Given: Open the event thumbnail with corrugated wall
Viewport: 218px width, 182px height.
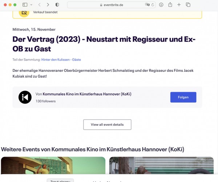Looking at the screenshot, I should coord(161,165).
